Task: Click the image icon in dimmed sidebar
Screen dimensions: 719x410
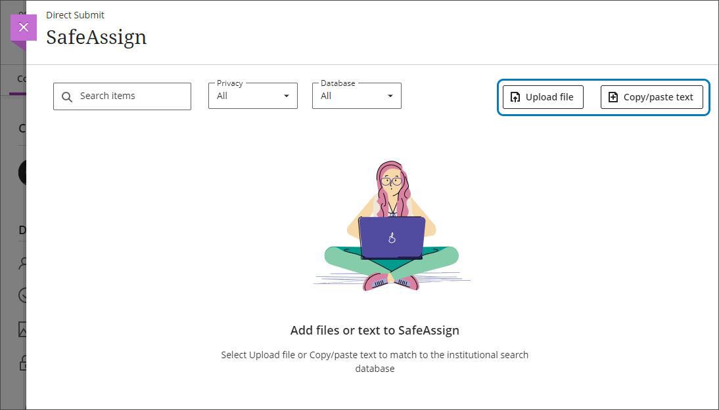Action: click(x=22, y=329)
